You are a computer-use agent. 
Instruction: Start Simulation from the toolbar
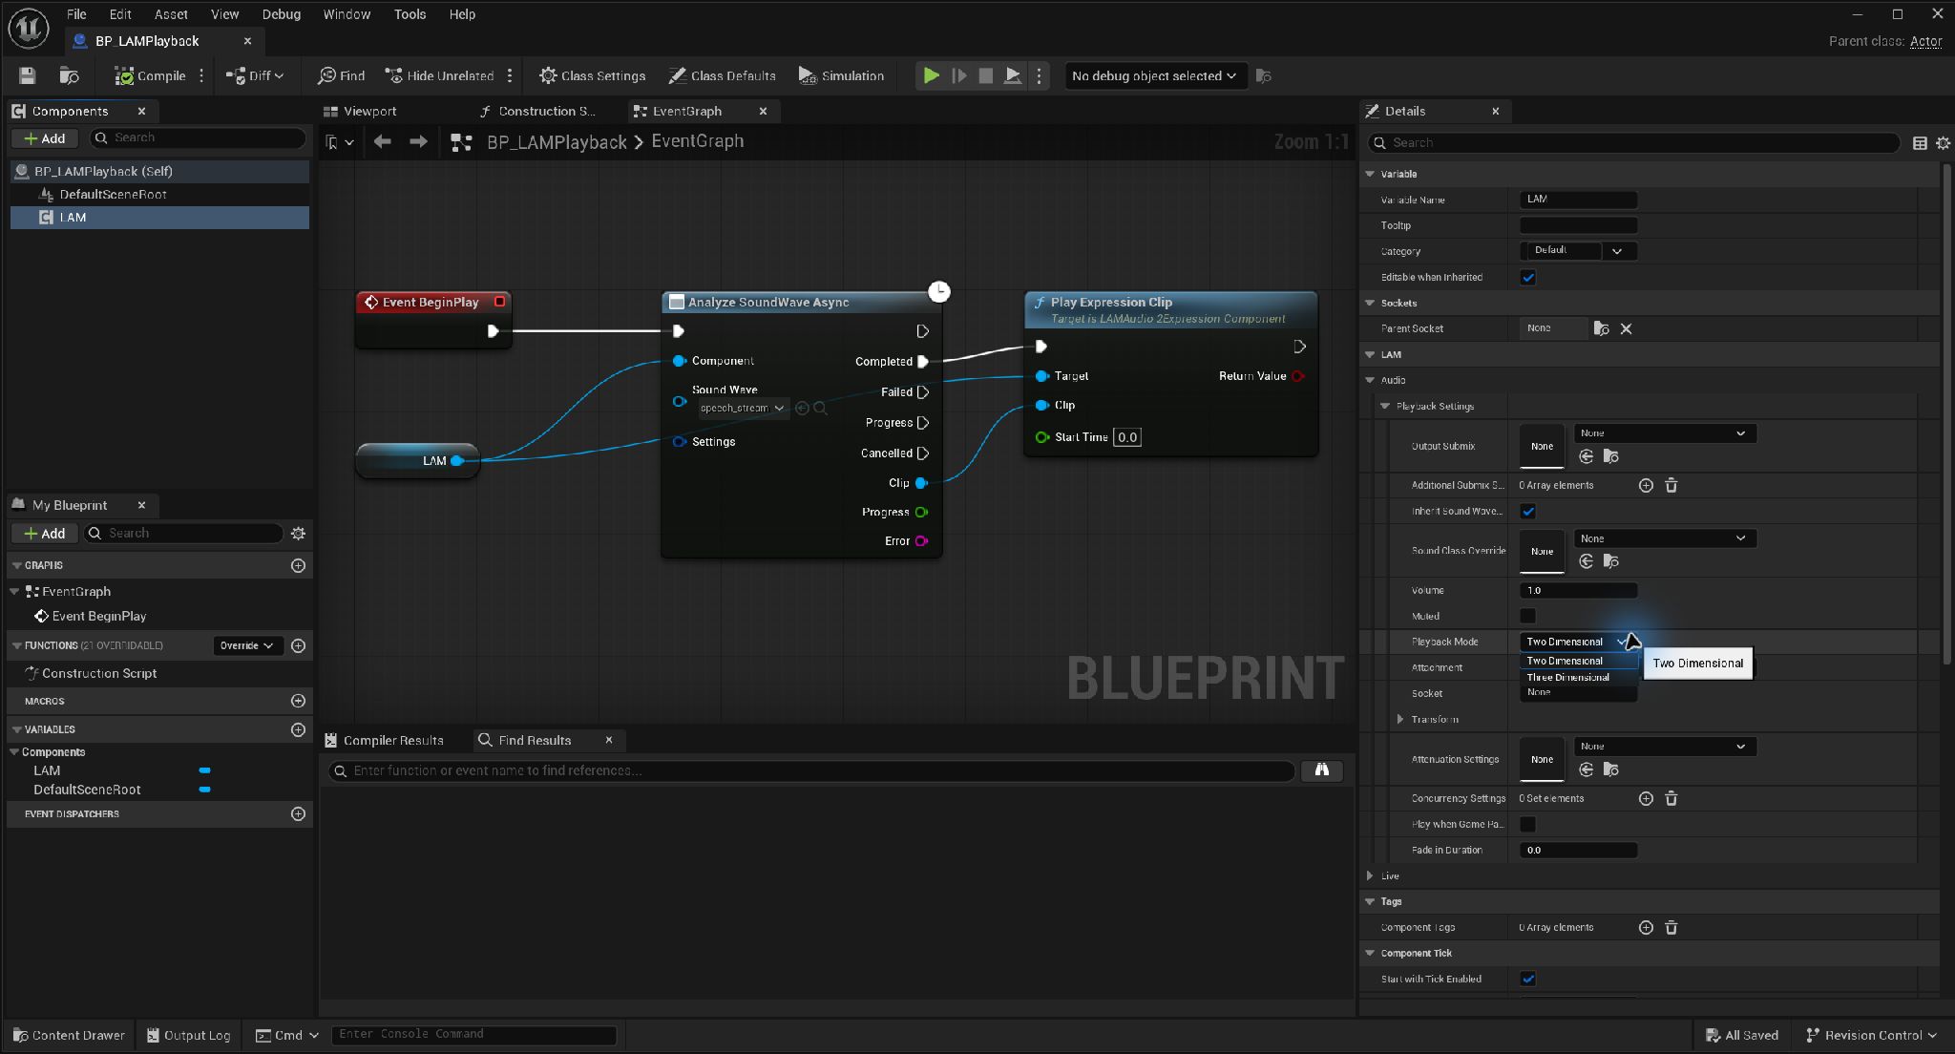pyautogui.click(x=841, y=75)
